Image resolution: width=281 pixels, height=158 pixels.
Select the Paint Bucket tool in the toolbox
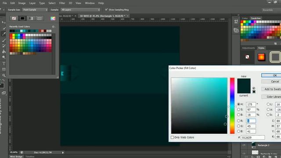[x=4, y=52]
